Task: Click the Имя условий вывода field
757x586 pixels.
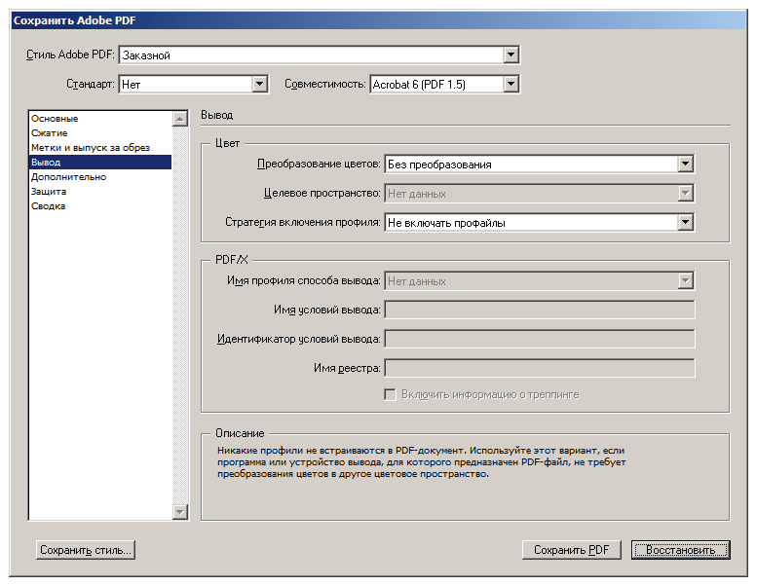Action: point(540,310)
